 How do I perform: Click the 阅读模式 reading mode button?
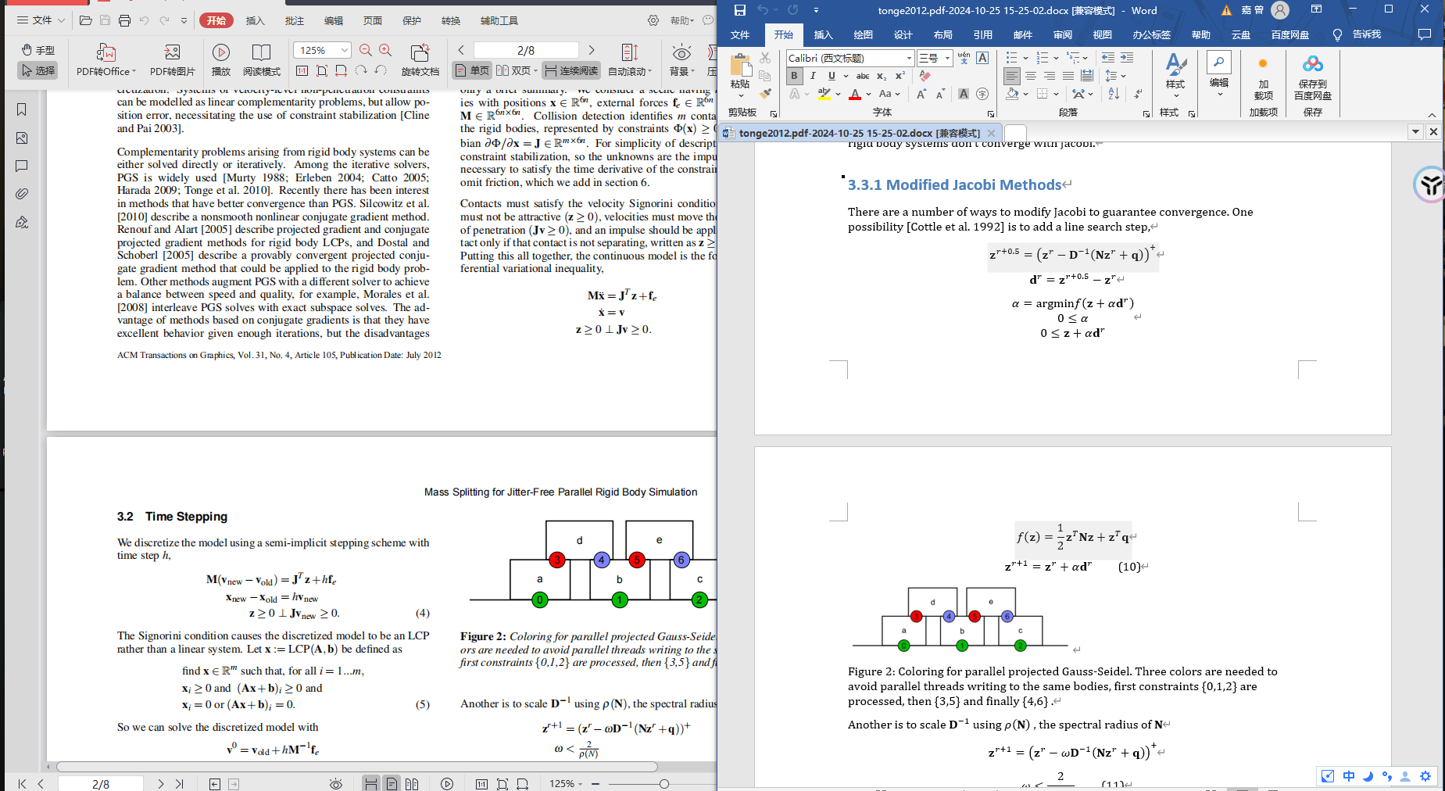pyautogui.click(x=261, y=59)
